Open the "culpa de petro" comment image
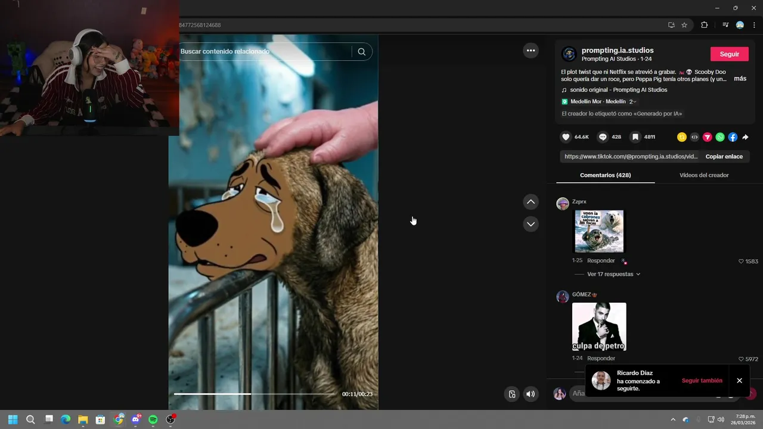Viewport: 763px width, 429px height. click(599, 327)
